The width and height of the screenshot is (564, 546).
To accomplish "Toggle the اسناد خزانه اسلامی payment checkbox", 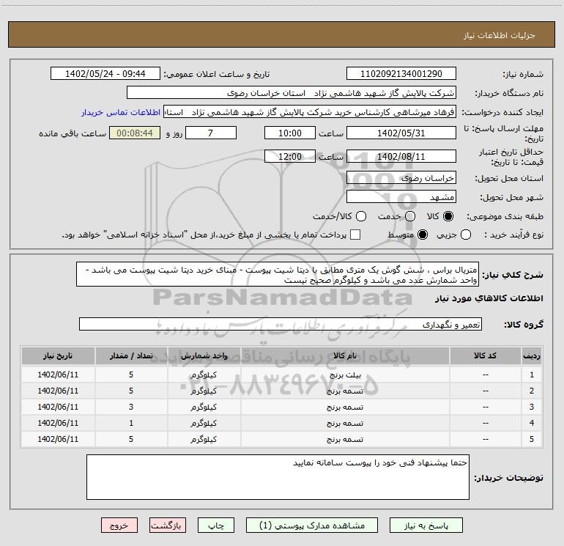I will [356, 235].
